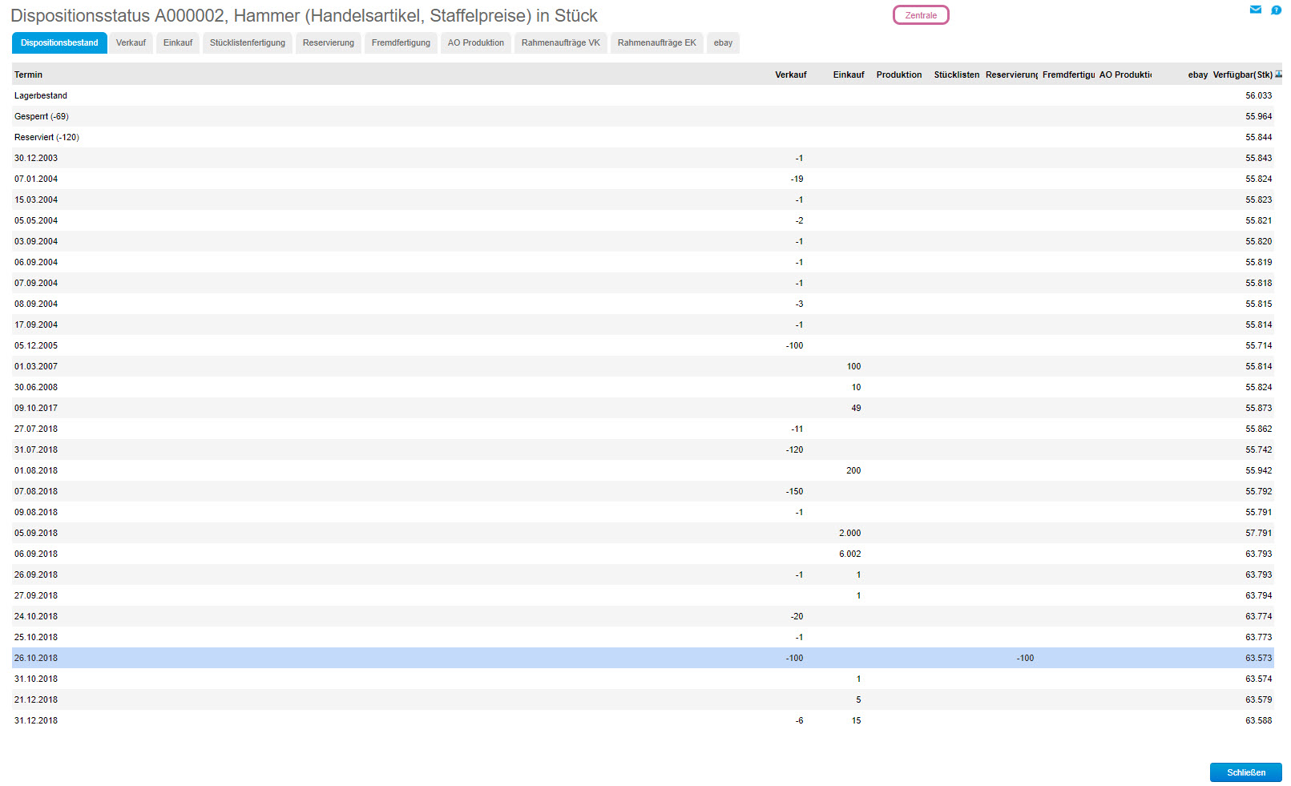The image size is (1291, 786).
Task: Click the Einkauf value 2.000
Action: 849,533
